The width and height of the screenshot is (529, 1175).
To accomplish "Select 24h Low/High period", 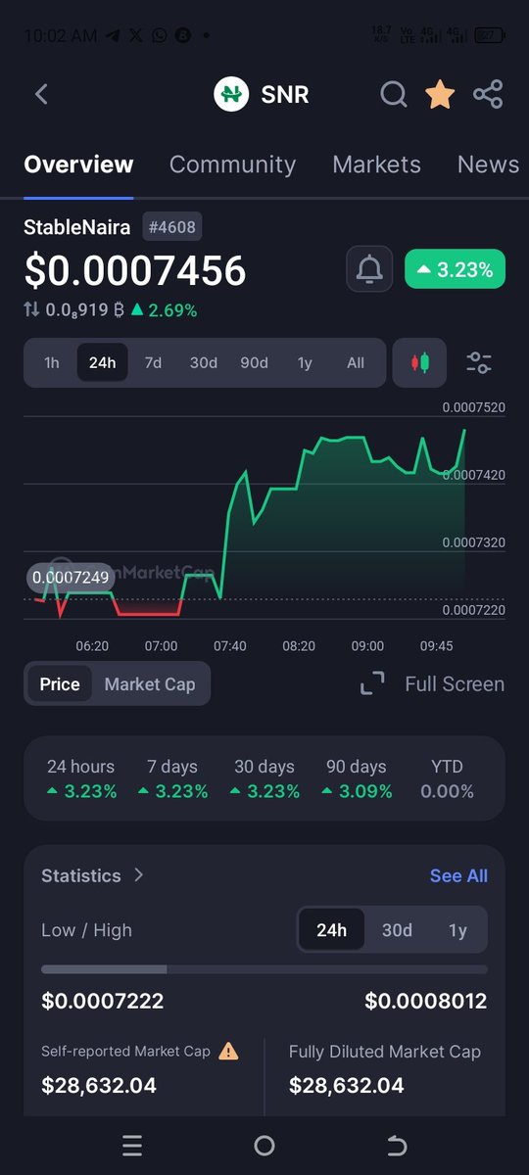I will 331,930.
